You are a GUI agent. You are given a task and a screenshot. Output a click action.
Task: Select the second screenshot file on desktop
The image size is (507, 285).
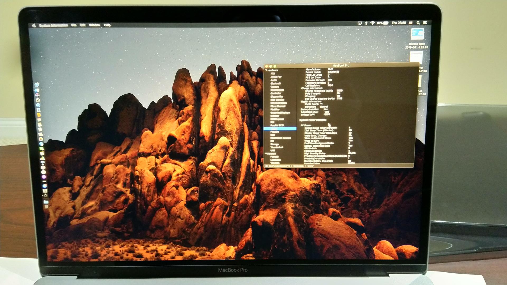coord(416,58)
